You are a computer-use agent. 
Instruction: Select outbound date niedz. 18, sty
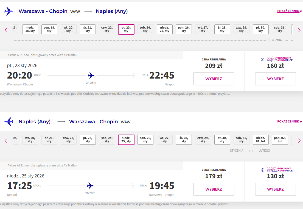coord(30,29)
